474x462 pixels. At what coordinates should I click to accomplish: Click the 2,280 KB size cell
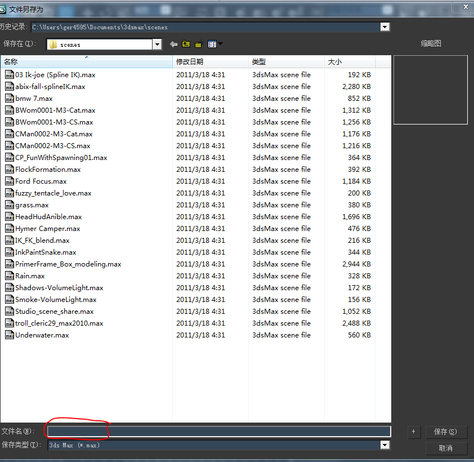click(356, 87)
